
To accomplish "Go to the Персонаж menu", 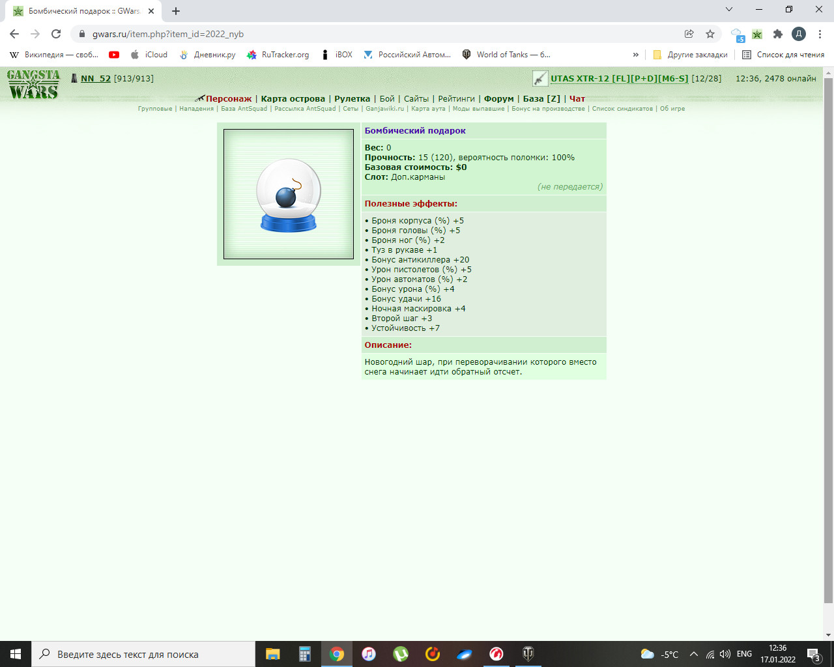I will 229,99.
